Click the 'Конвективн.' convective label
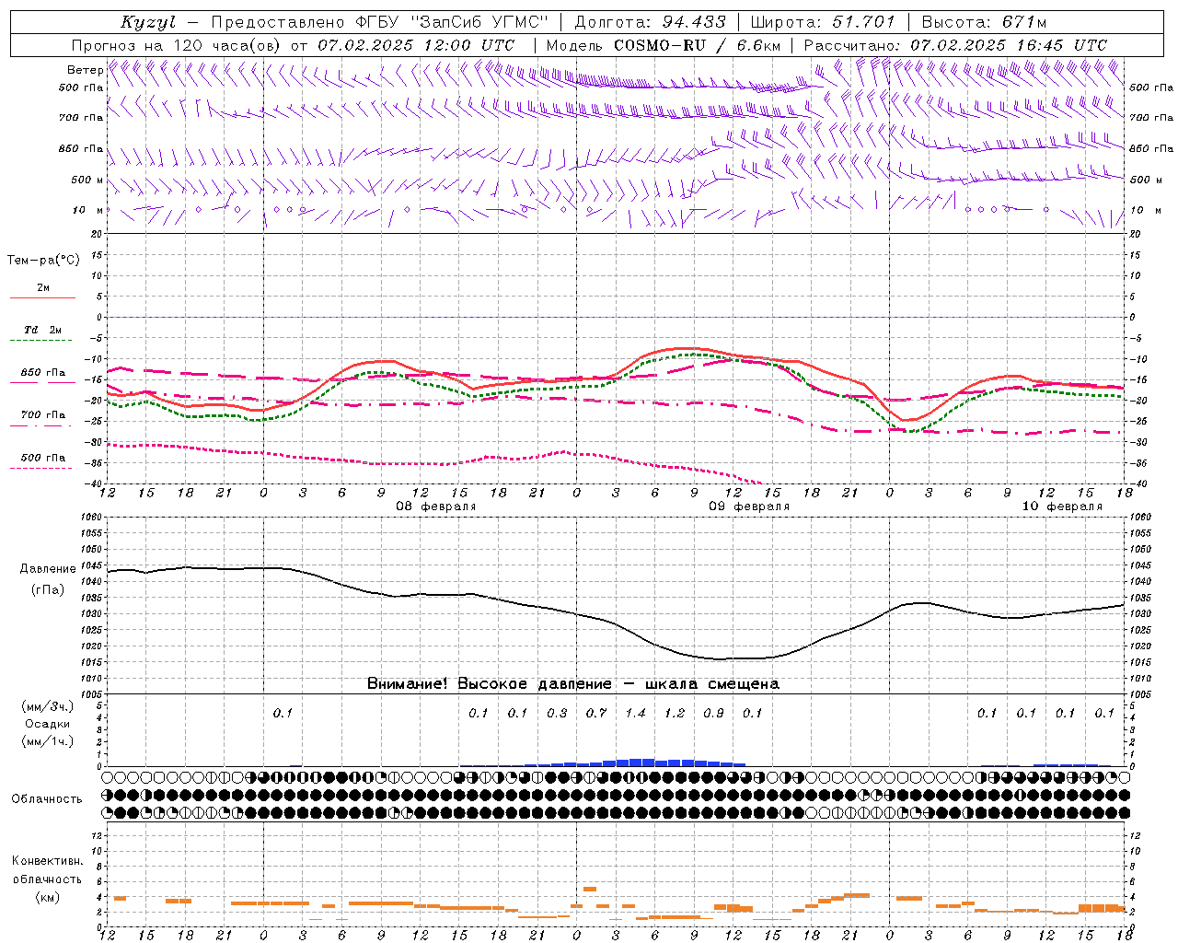Viewport: 1178px width, 943px height. [x=47, y=861]
